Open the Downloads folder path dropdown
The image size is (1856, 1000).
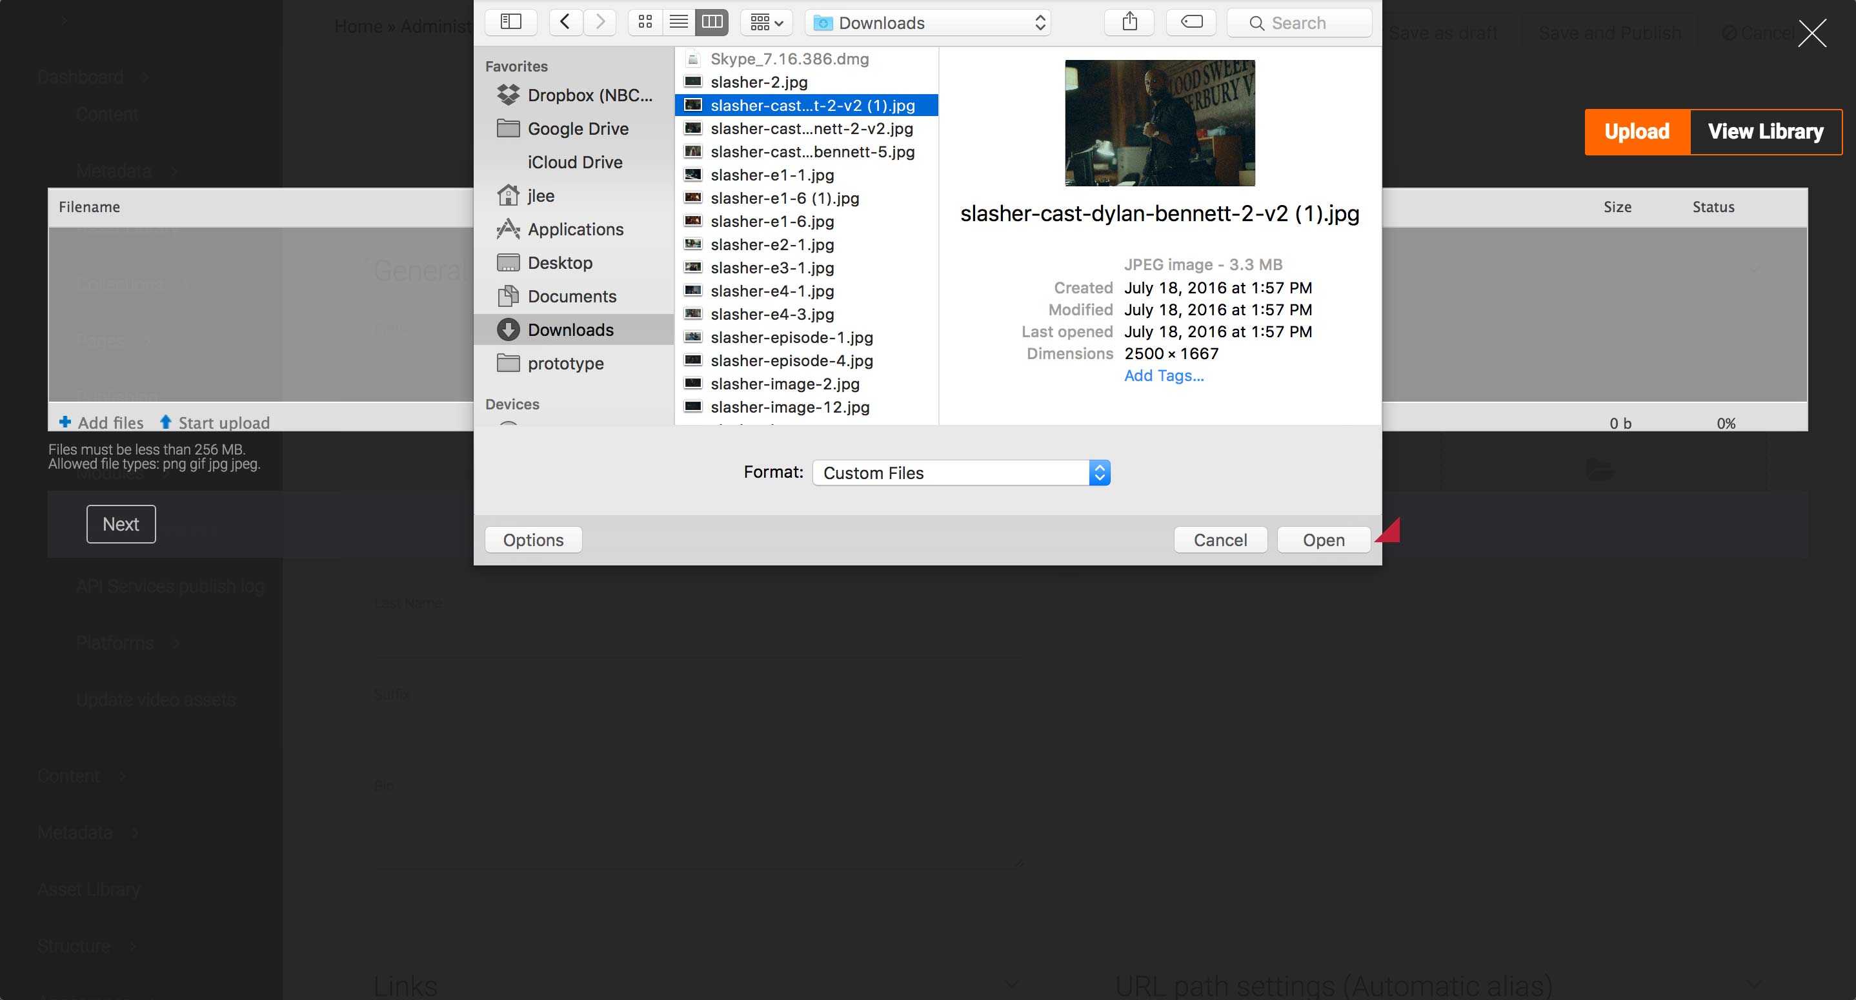click(x=928, y=23)
